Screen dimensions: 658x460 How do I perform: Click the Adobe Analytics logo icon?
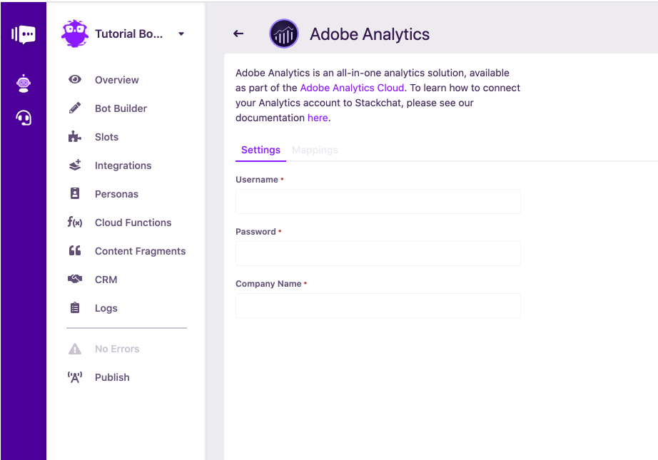click(283, 34)
